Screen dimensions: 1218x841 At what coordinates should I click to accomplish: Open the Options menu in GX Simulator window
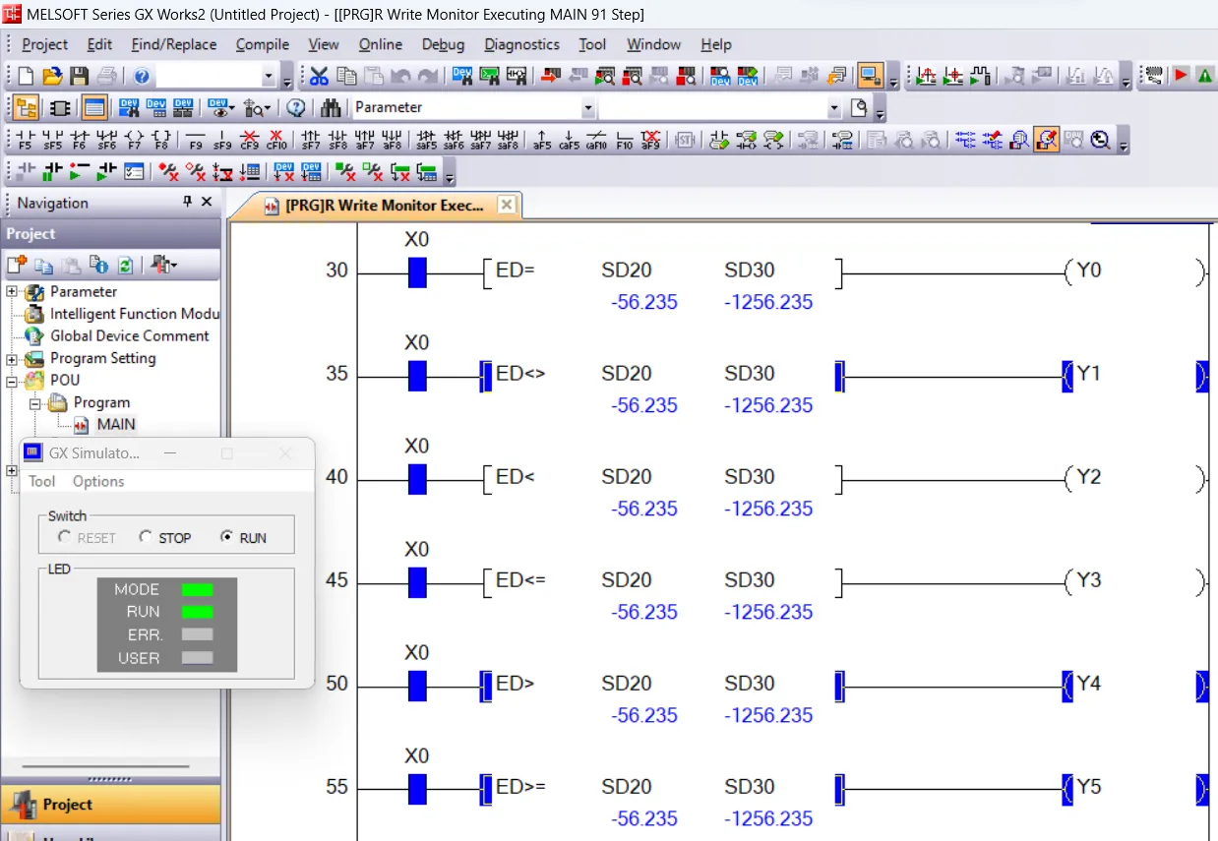click(98, 481)
